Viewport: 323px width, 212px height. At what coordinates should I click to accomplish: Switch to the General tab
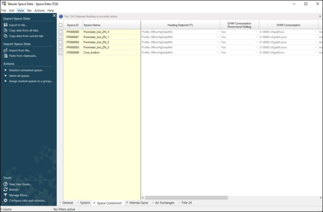(67, 203)
